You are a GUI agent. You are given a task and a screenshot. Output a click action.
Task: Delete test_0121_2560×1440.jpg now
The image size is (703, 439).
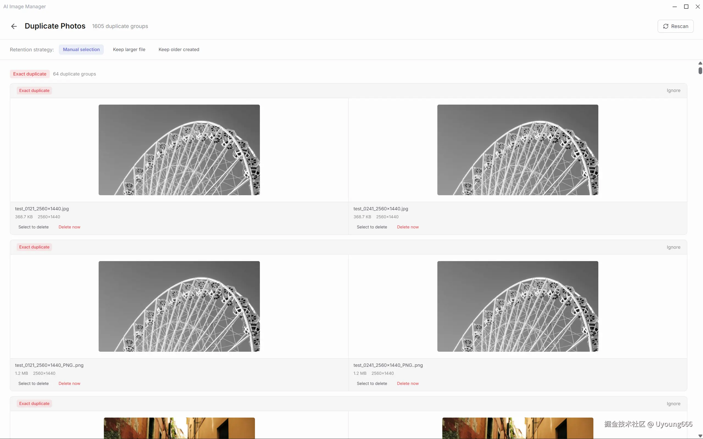(x=70, y=227)
